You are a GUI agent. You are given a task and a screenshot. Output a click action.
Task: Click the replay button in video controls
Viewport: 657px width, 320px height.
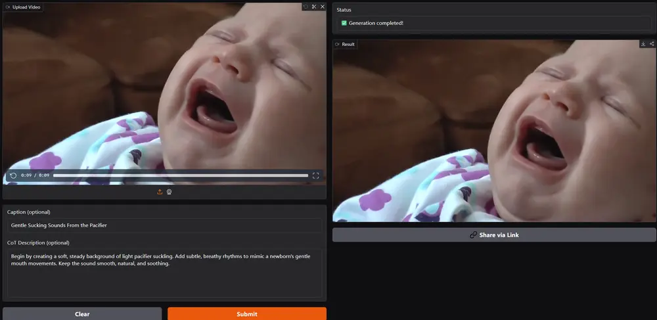[13, 175]
